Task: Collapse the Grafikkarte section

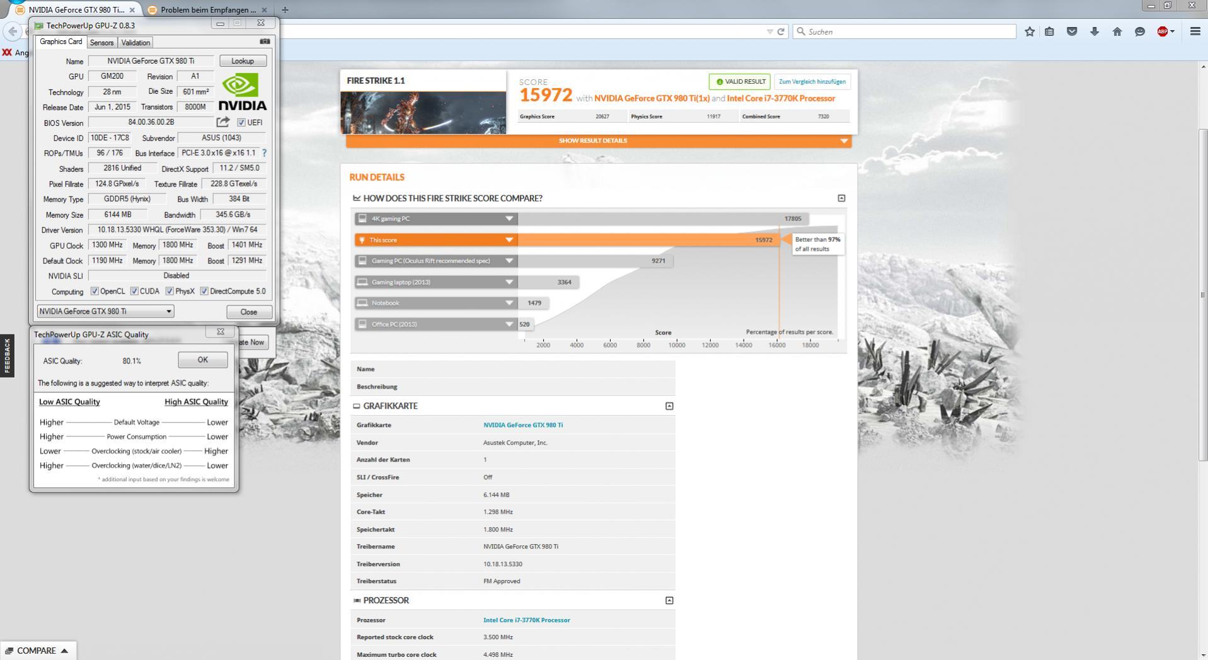Action: pyautogui.click(x=669, y=406)
